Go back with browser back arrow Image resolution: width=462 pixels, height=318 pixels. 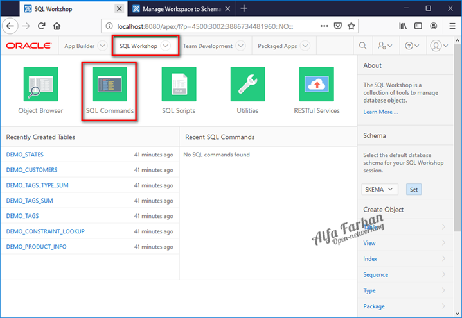coord(10,26)
